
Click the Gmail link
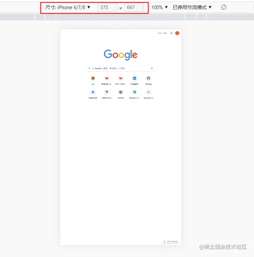click(x=160, y=33)
